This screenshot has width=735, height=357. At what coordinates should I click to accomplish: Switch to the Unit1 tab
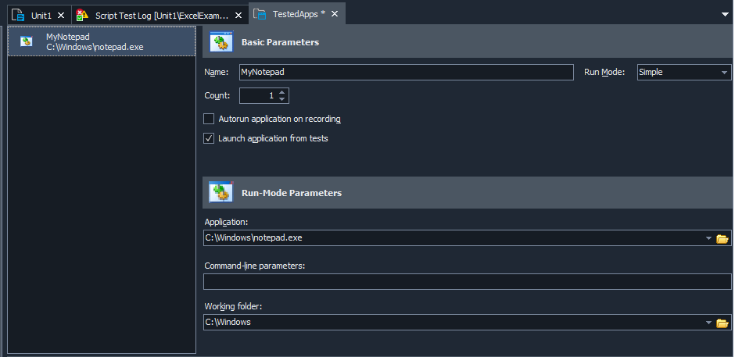(41, 15)
